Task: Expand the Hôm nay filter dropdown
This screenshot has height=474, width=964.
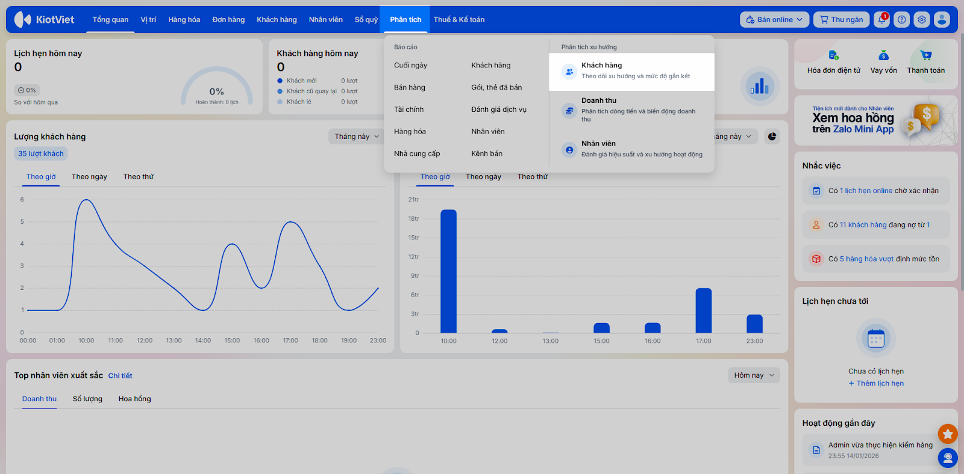Action: click(754, 375)
